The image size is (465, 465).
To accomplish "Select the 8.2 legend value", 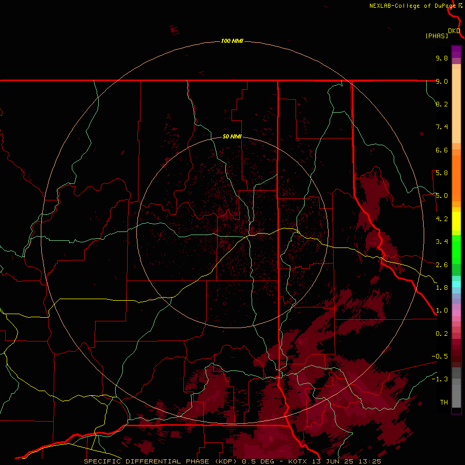I will coord(442,104).
